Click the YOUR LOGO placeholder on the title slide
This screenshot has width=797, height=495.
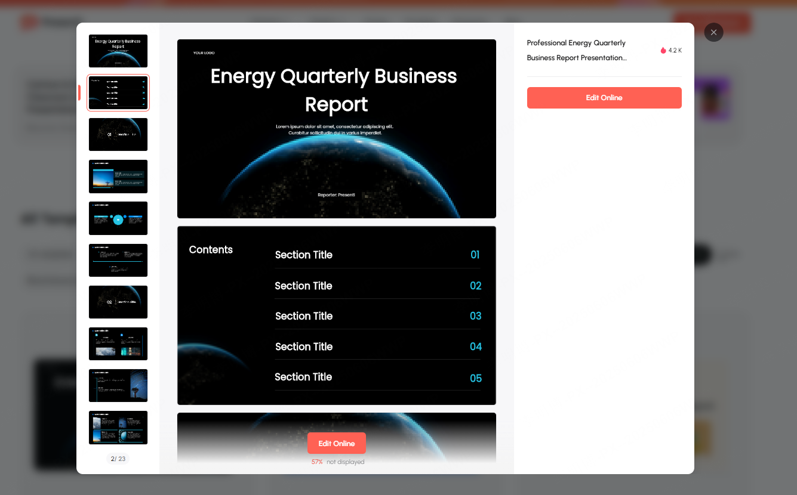pyautogui.click(x=203, y=52)
